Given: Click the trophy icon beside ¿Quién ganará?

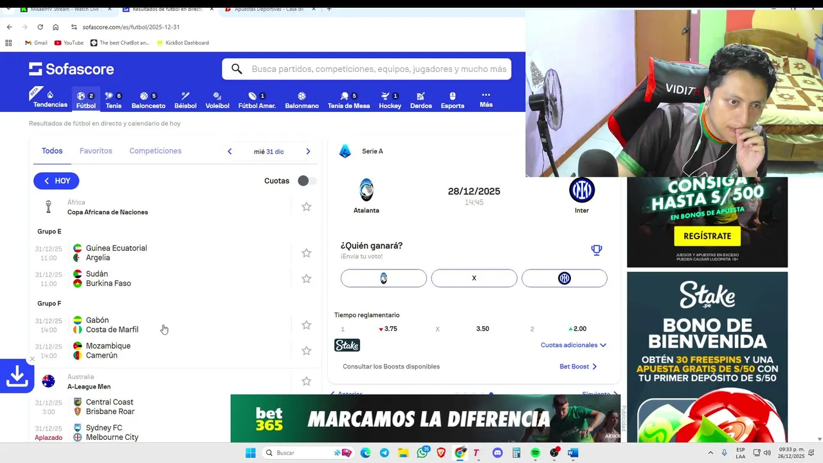Looking at the screenshot, I should tap(597, 250).
